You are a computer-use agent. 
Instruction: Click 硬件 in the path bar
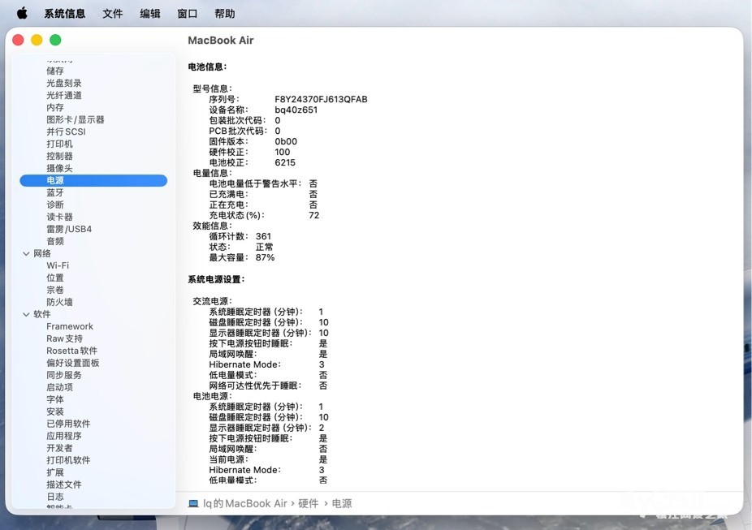pos(309,503)
